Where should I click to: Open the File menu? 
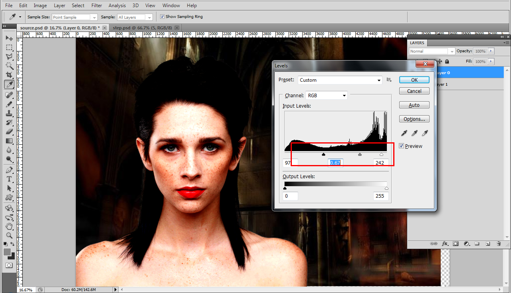click(x=9, y=6)
